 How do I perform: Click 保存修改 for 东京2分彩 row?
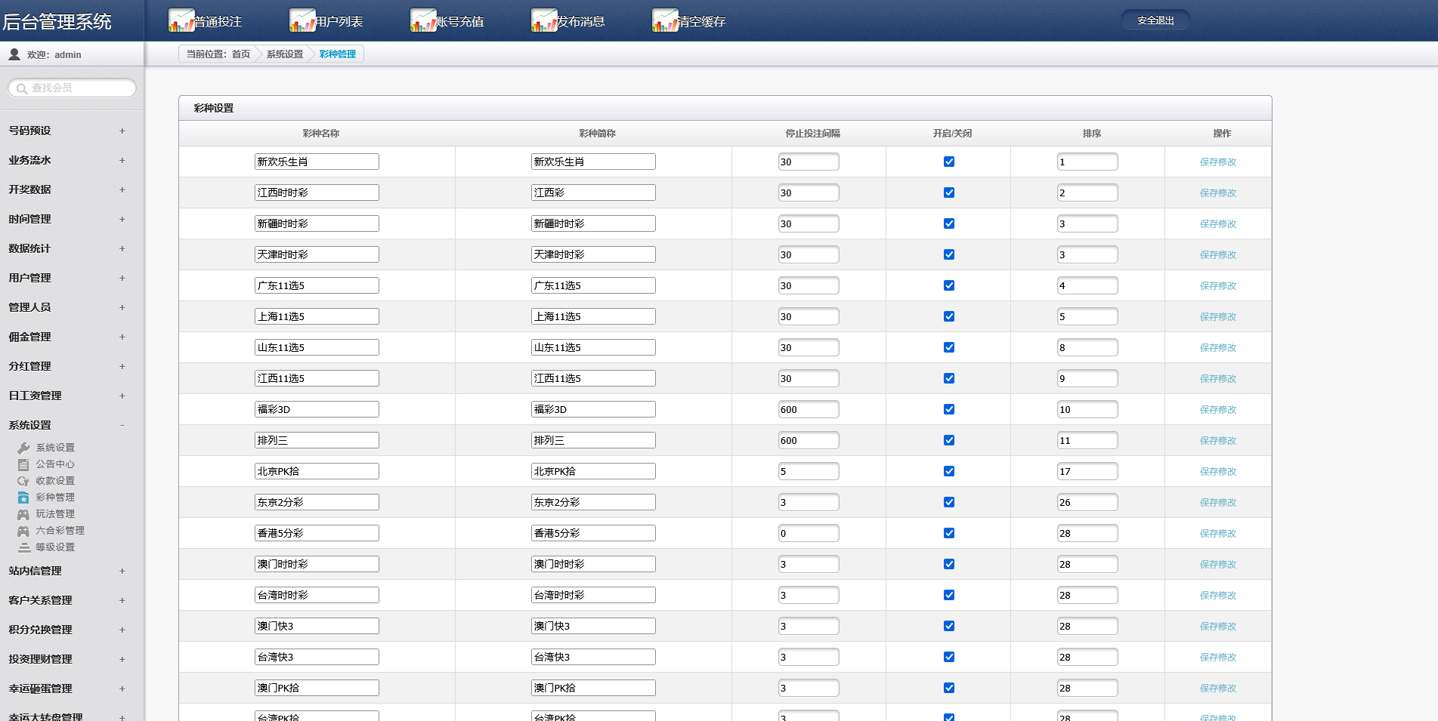point(1218,502)
